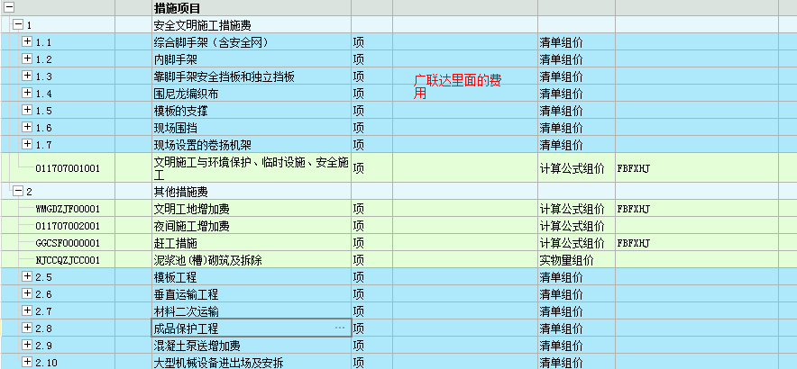Collapse section 2 其他措施费
This screenshot has width=797, height=369.
click(x=18, y=191)
